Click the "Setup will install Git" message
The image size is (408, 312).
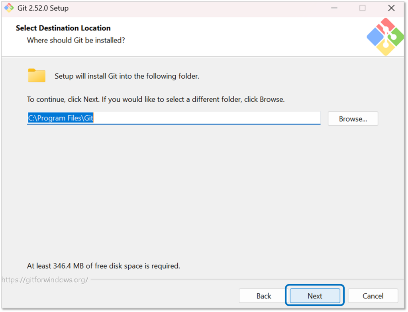click(x=127, y=76)
